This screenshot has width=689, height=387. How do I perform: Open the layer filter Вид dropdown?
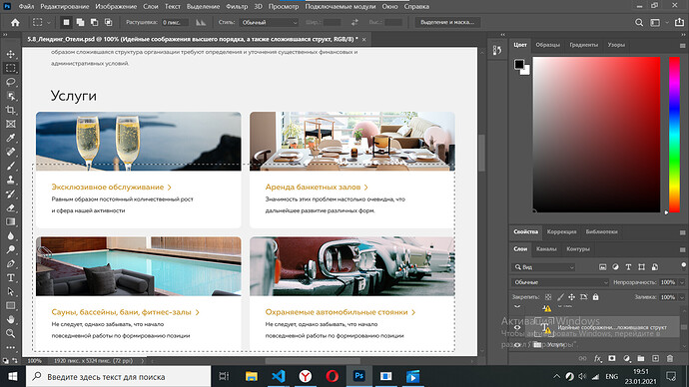coord(543,266)
